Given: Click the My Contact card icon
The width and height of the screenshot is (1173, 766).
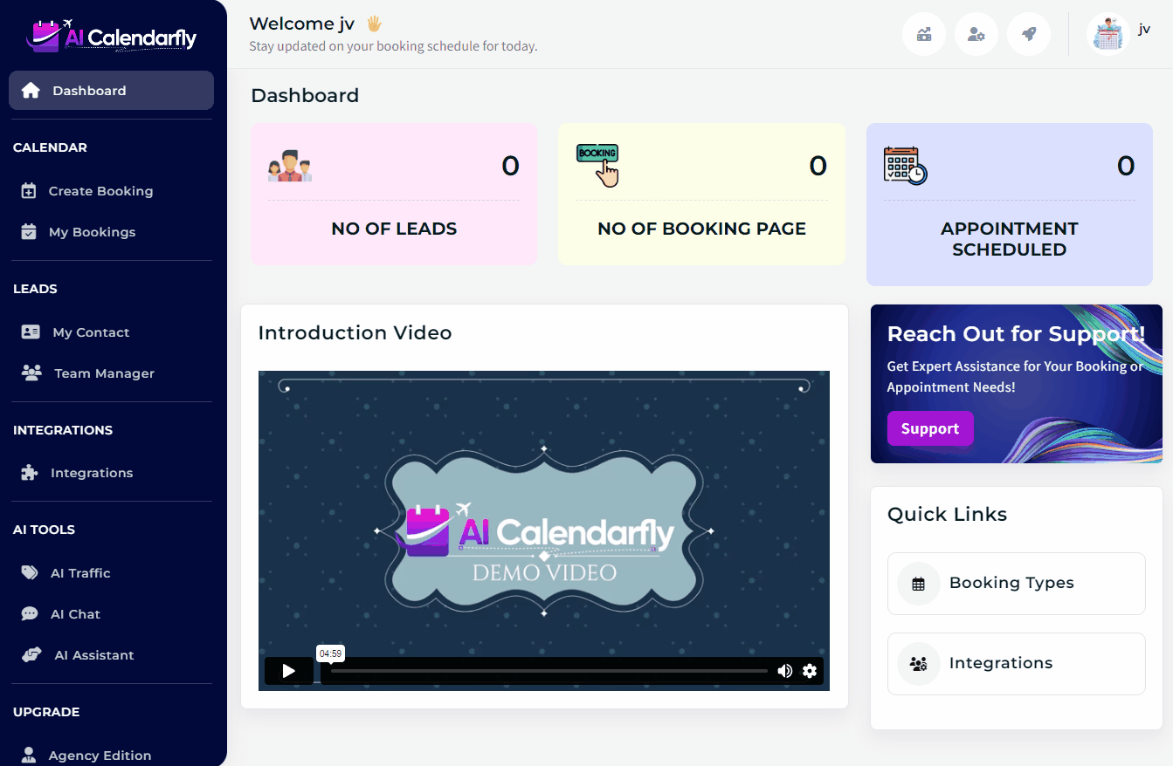Looking at the screenshot, I should pyautogui.click(x=31, y=332).
